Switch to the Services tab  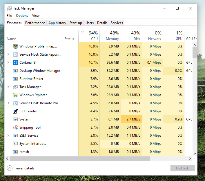coord(117,23)
